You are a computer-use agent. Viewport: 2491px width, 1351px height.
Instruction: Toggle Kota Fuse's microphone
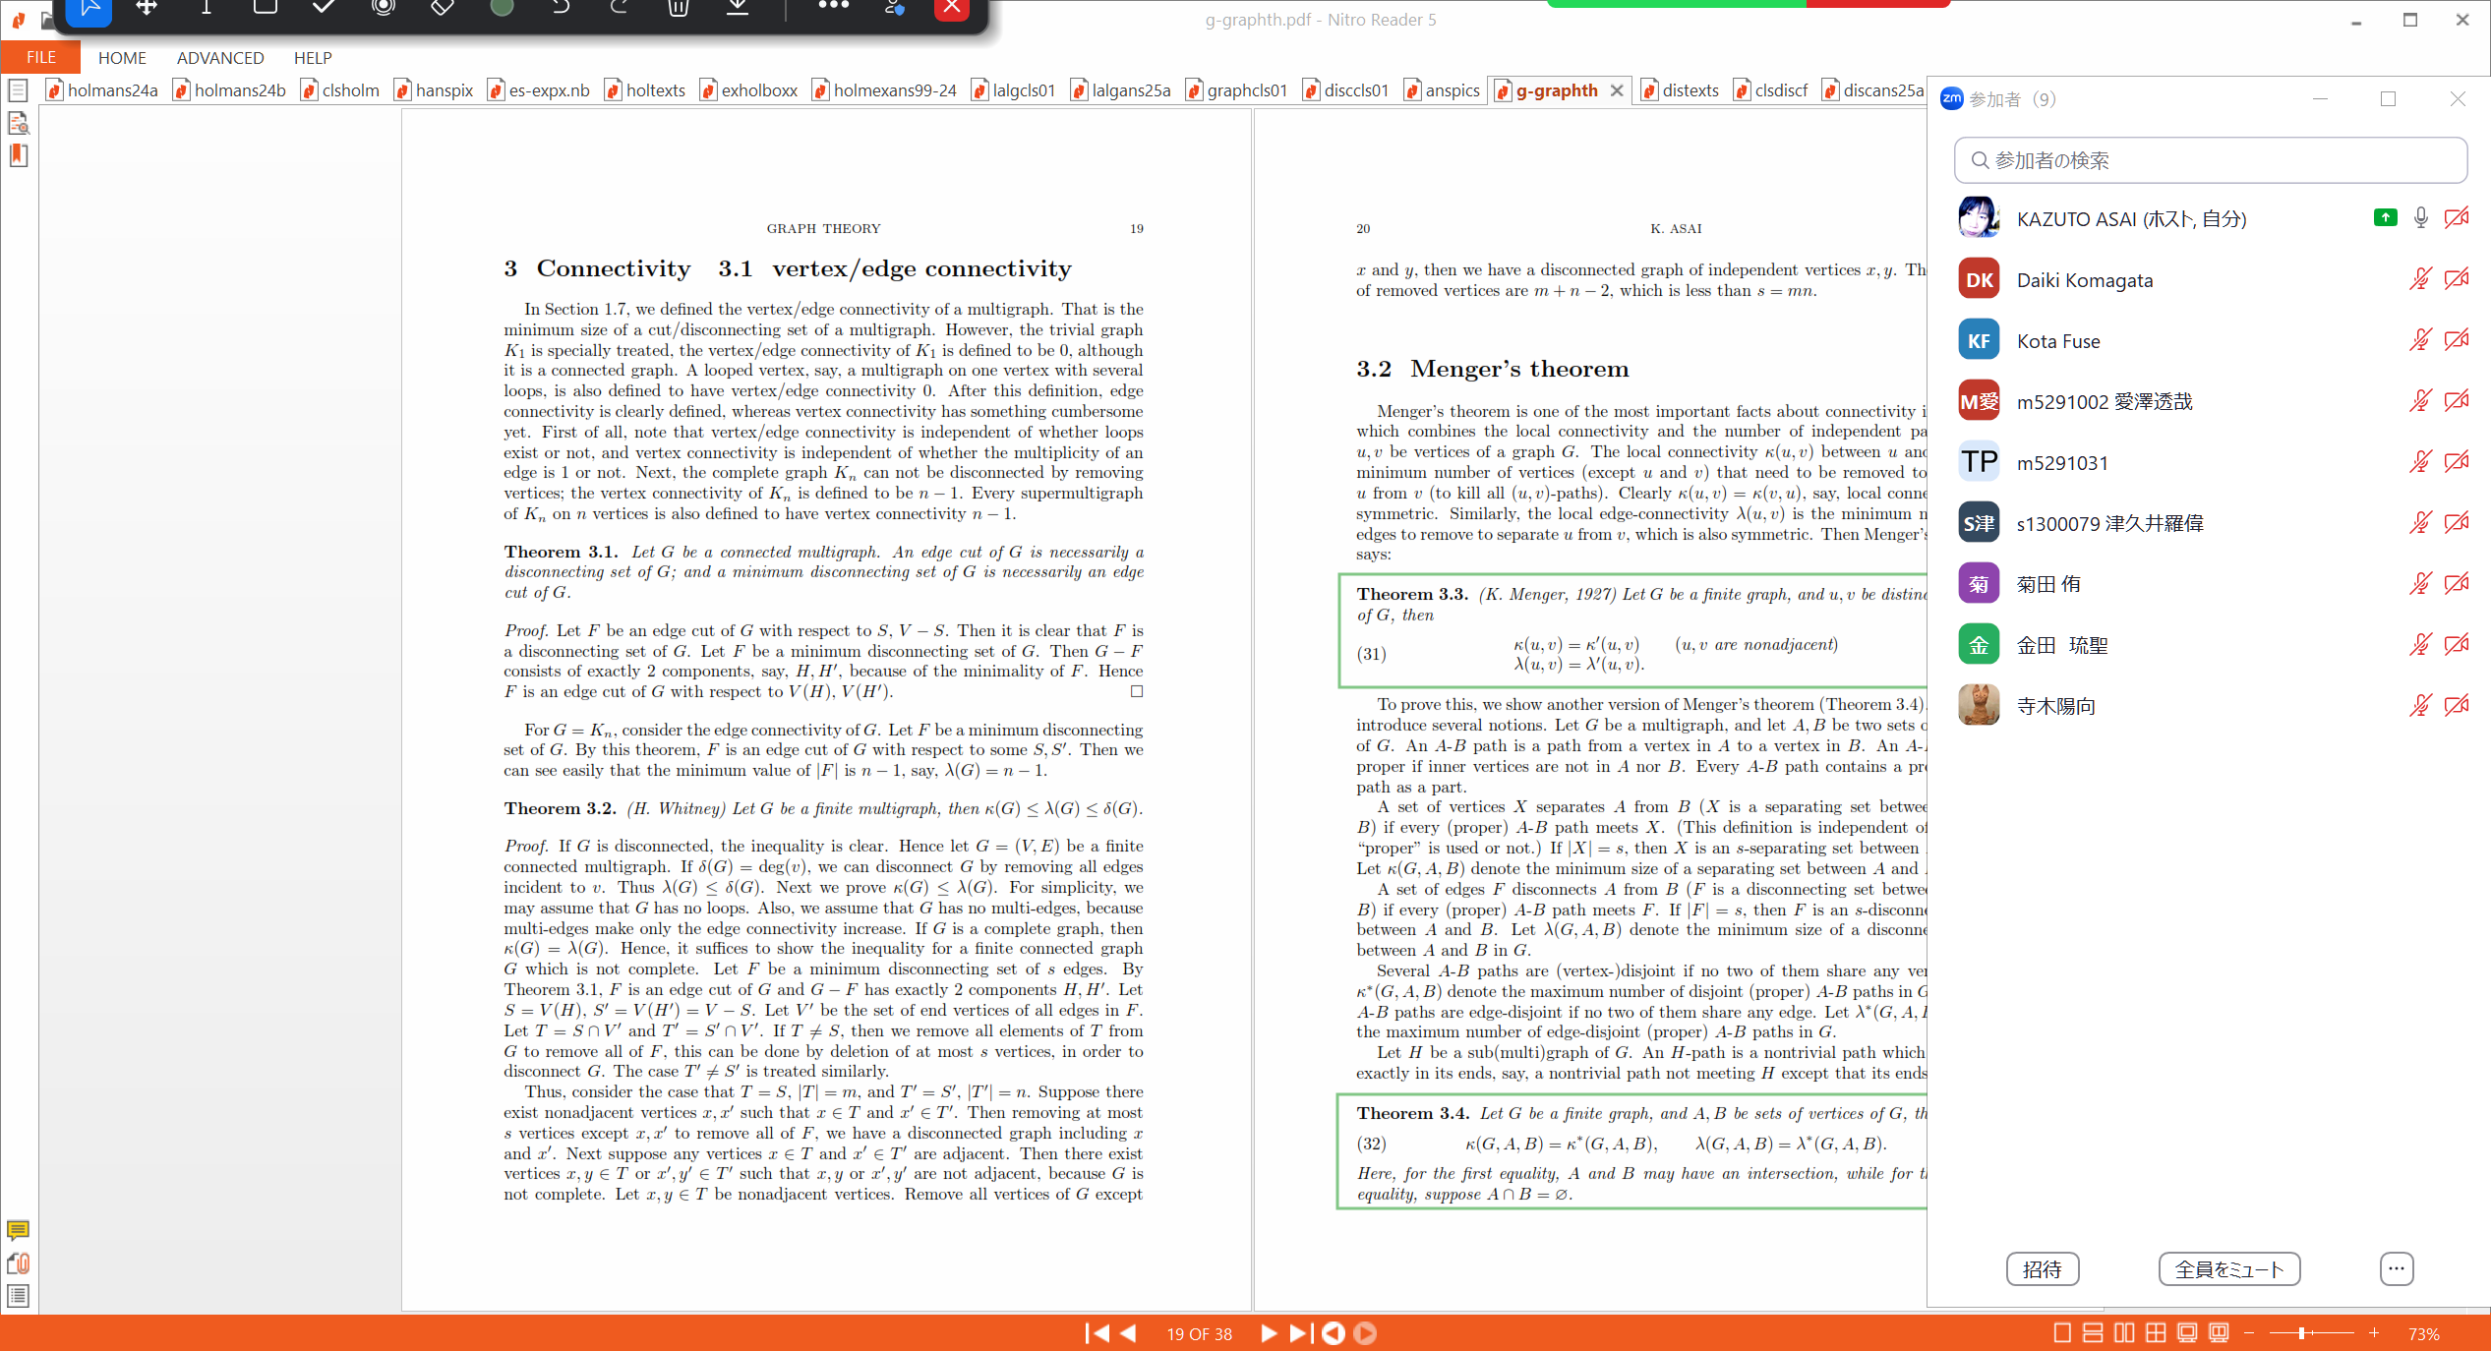(x=2420, y=340)
